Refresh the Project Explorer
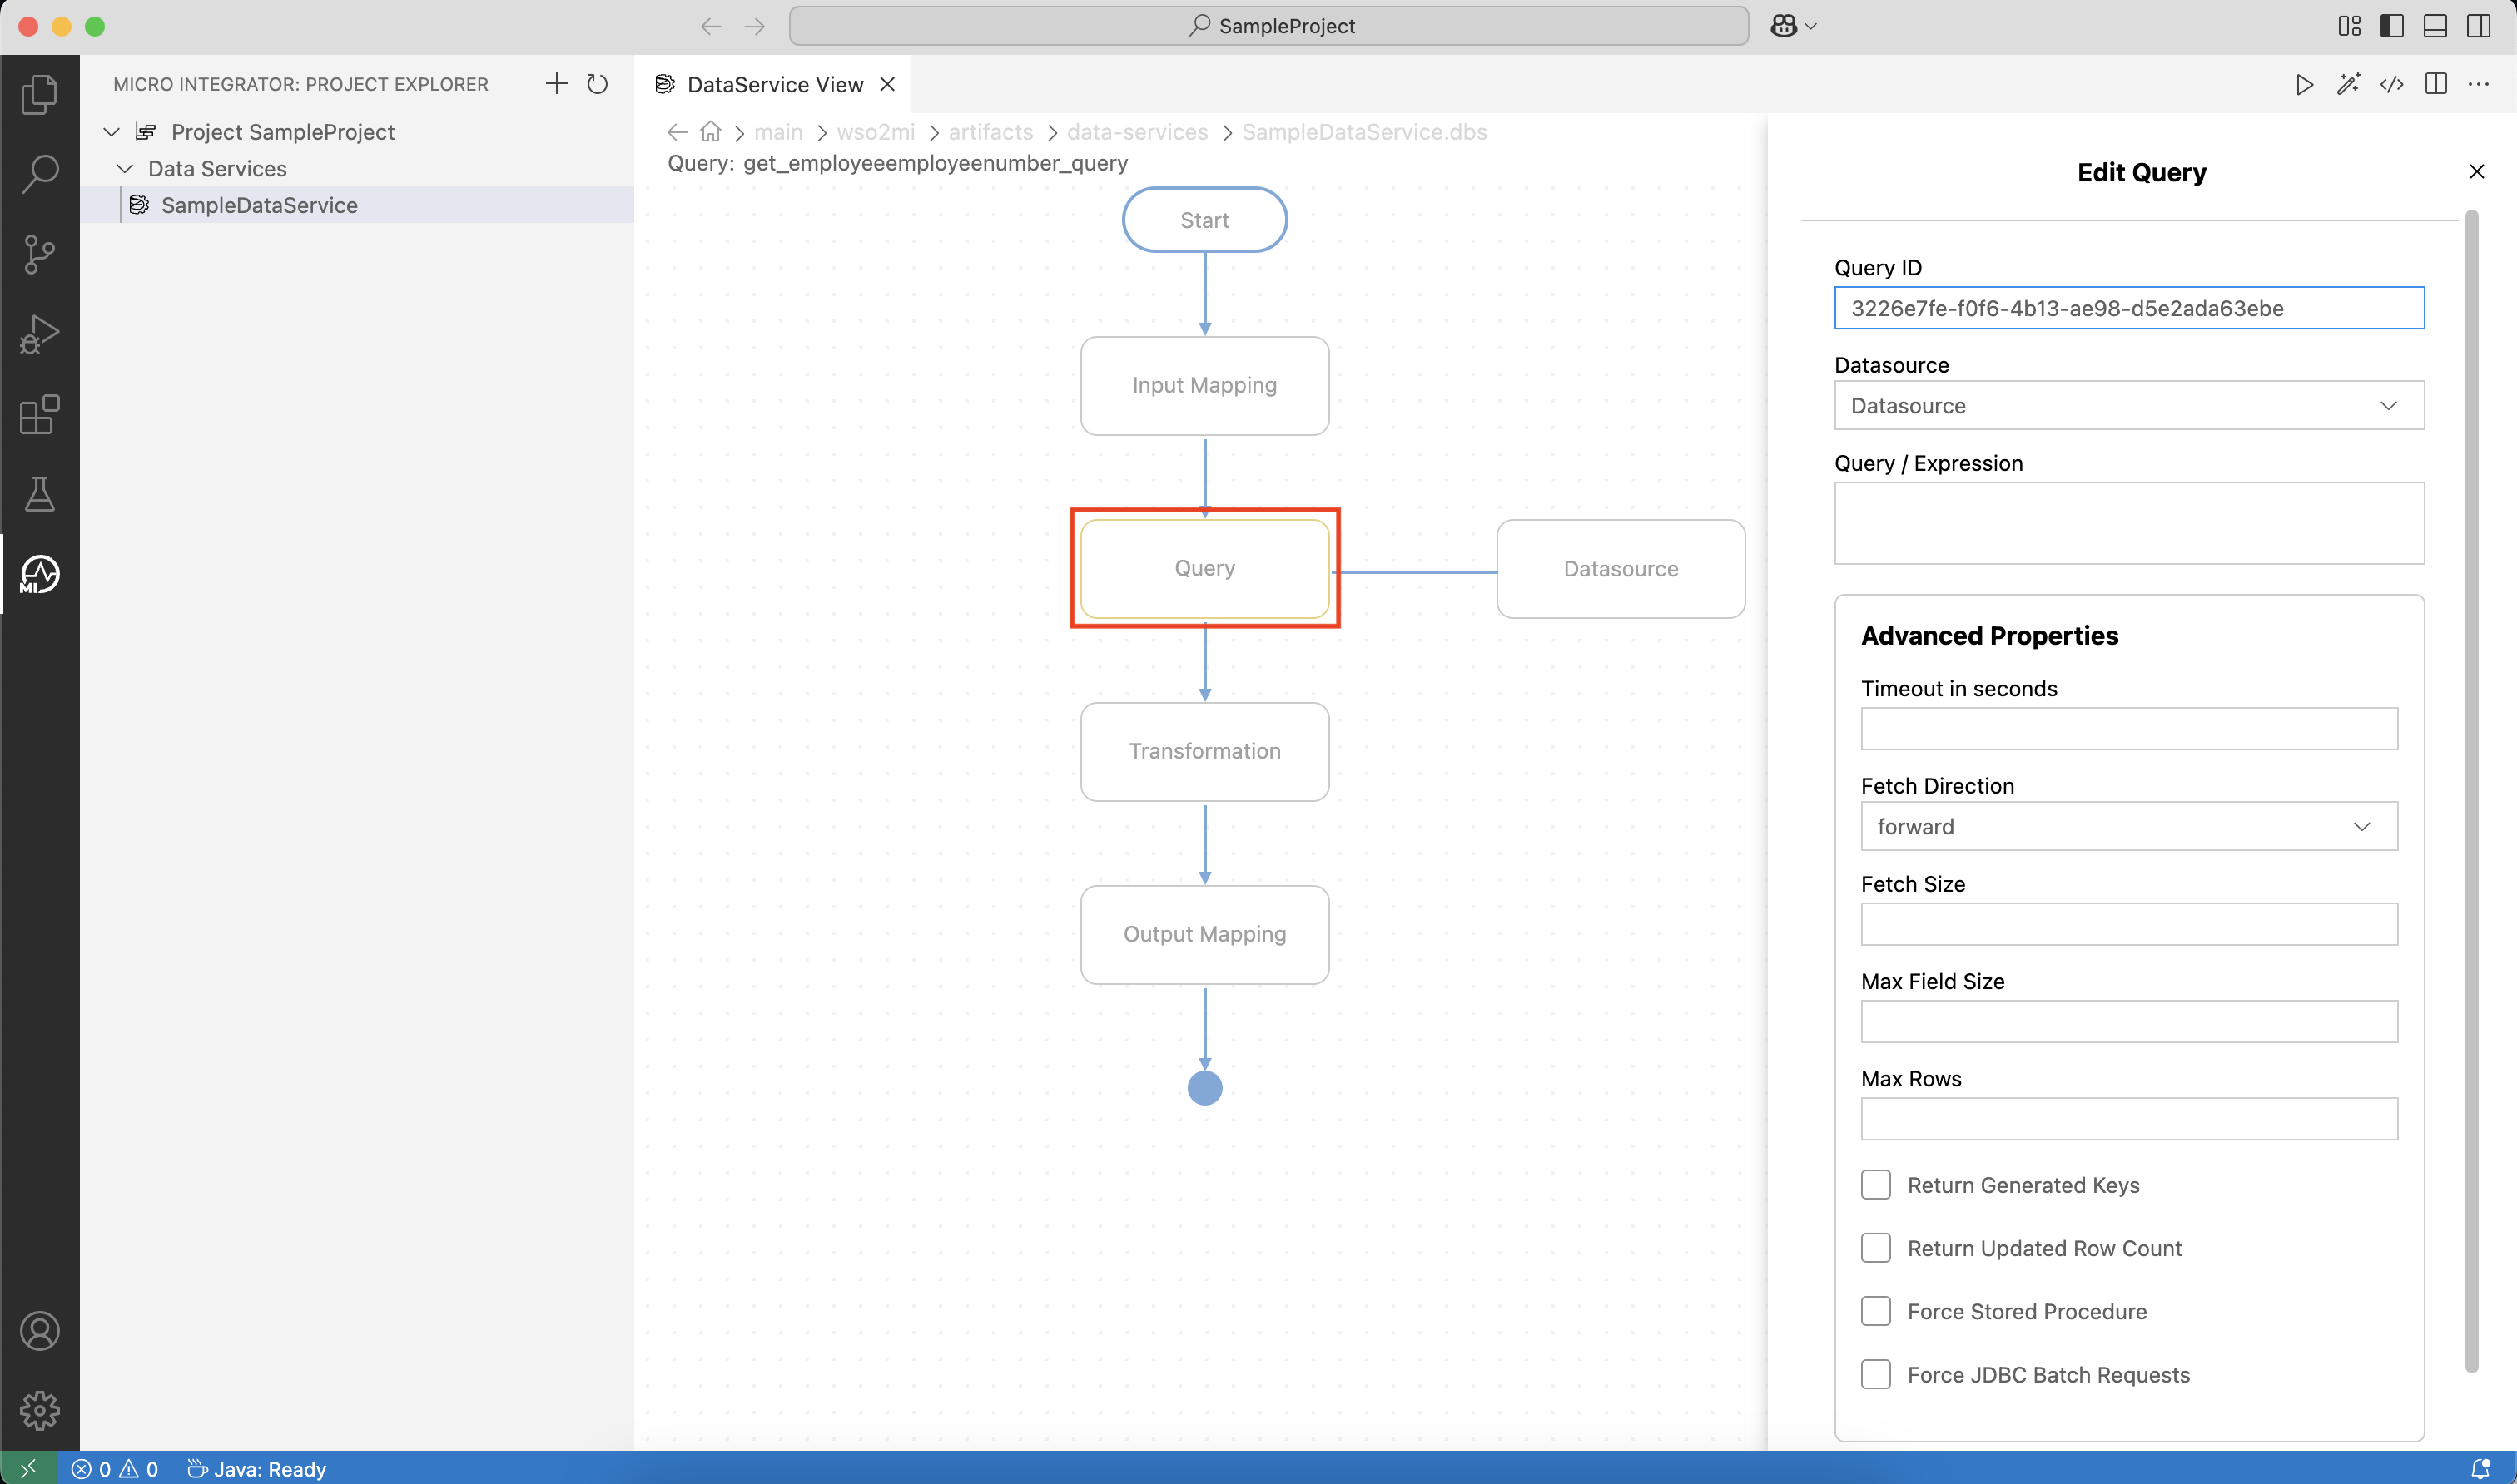 (x=598, y=84)
